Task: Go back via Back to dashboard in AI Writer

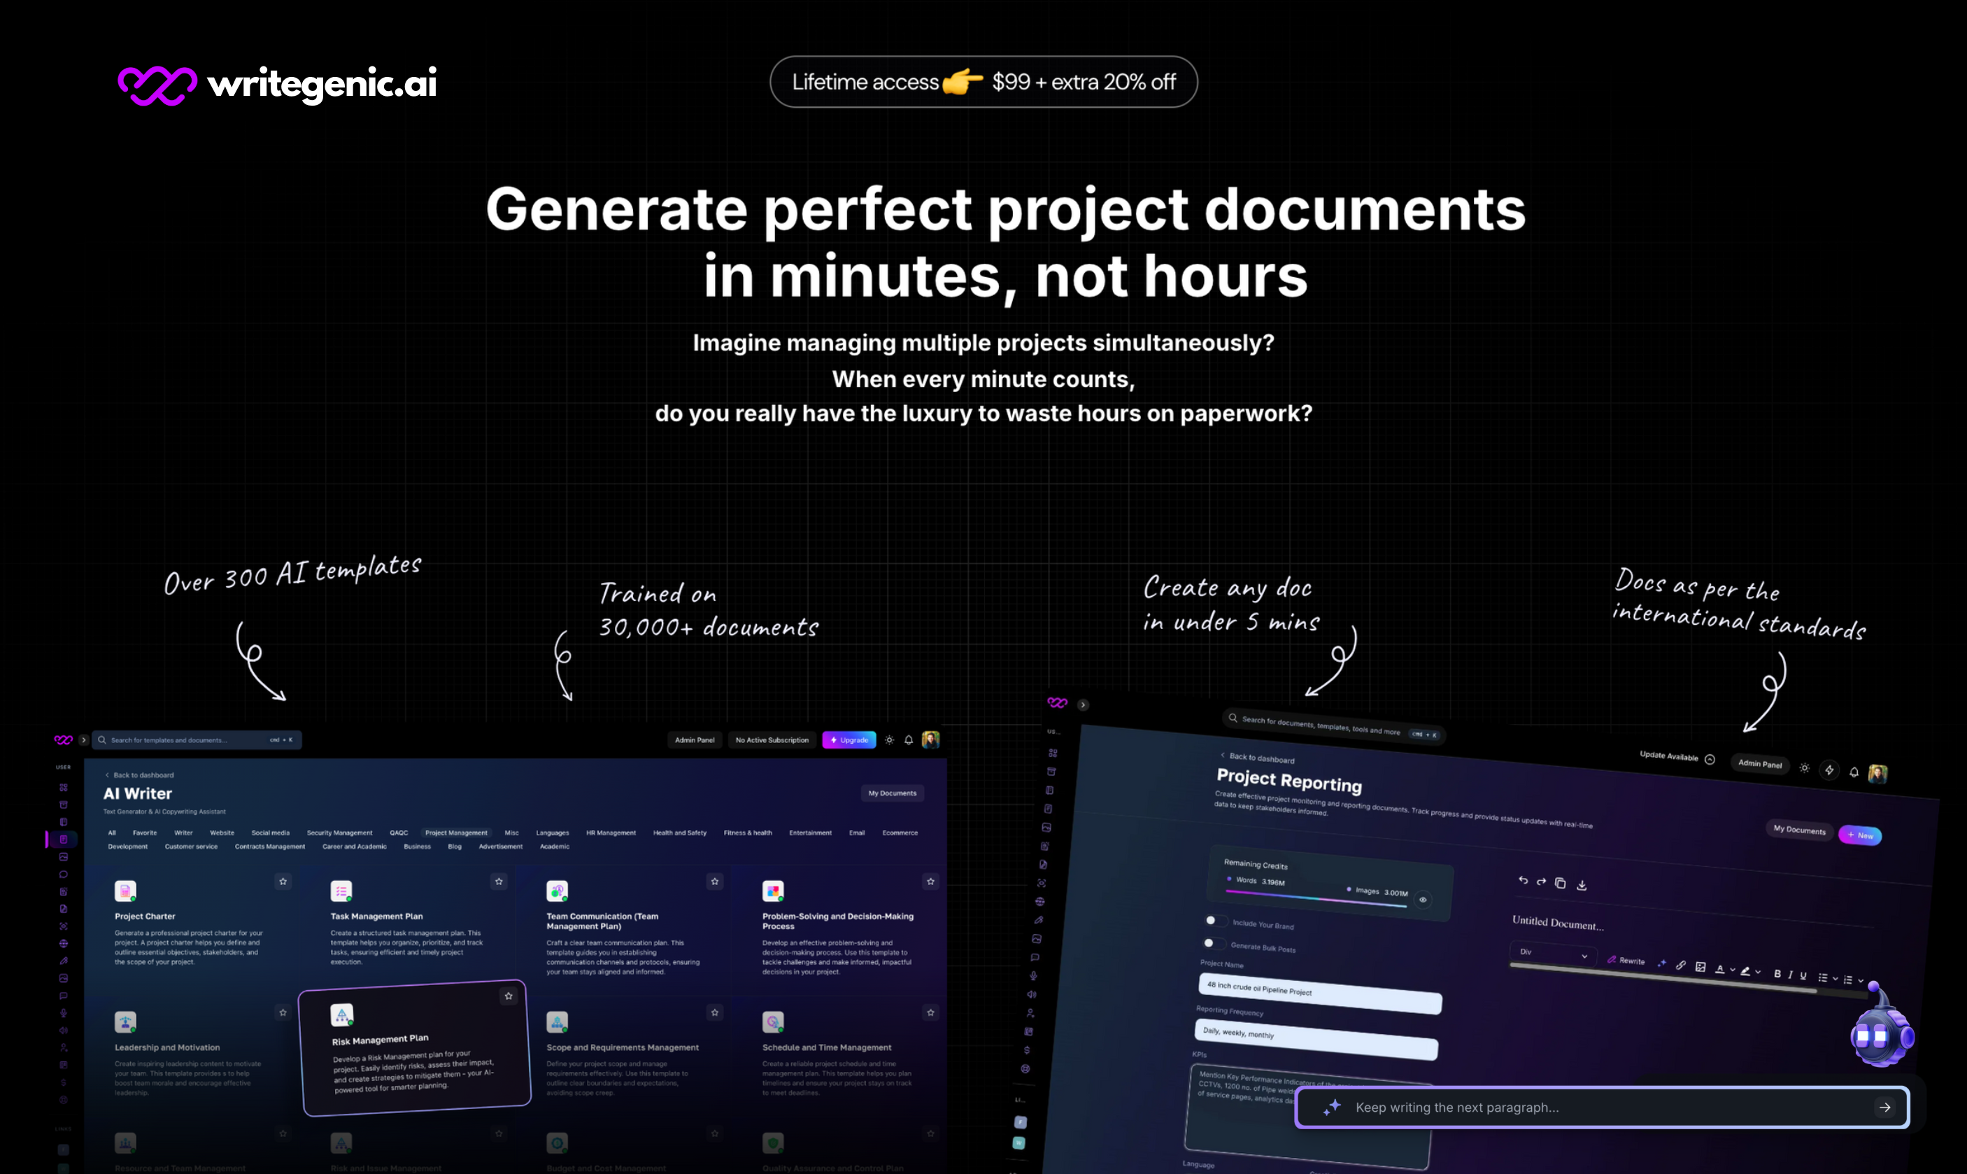Action: [139, 775]
